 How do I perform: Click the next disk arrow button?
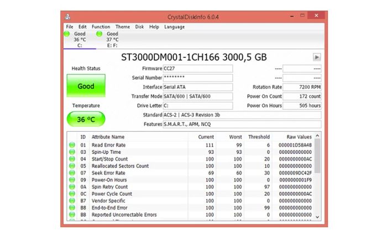click(317, 57)
